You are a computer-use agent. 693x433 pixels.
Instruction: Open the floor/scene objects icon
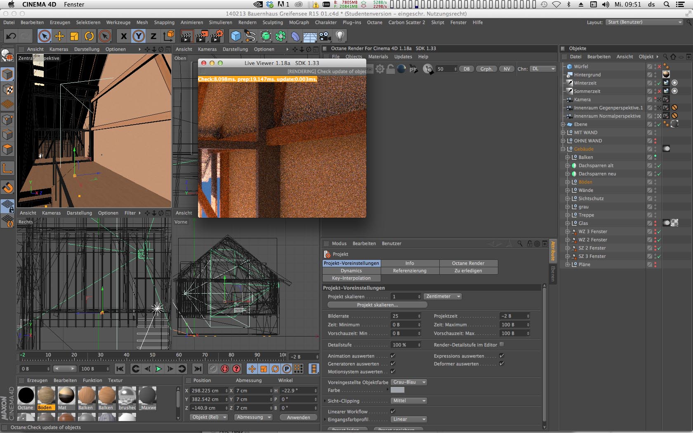pos(310,36)
